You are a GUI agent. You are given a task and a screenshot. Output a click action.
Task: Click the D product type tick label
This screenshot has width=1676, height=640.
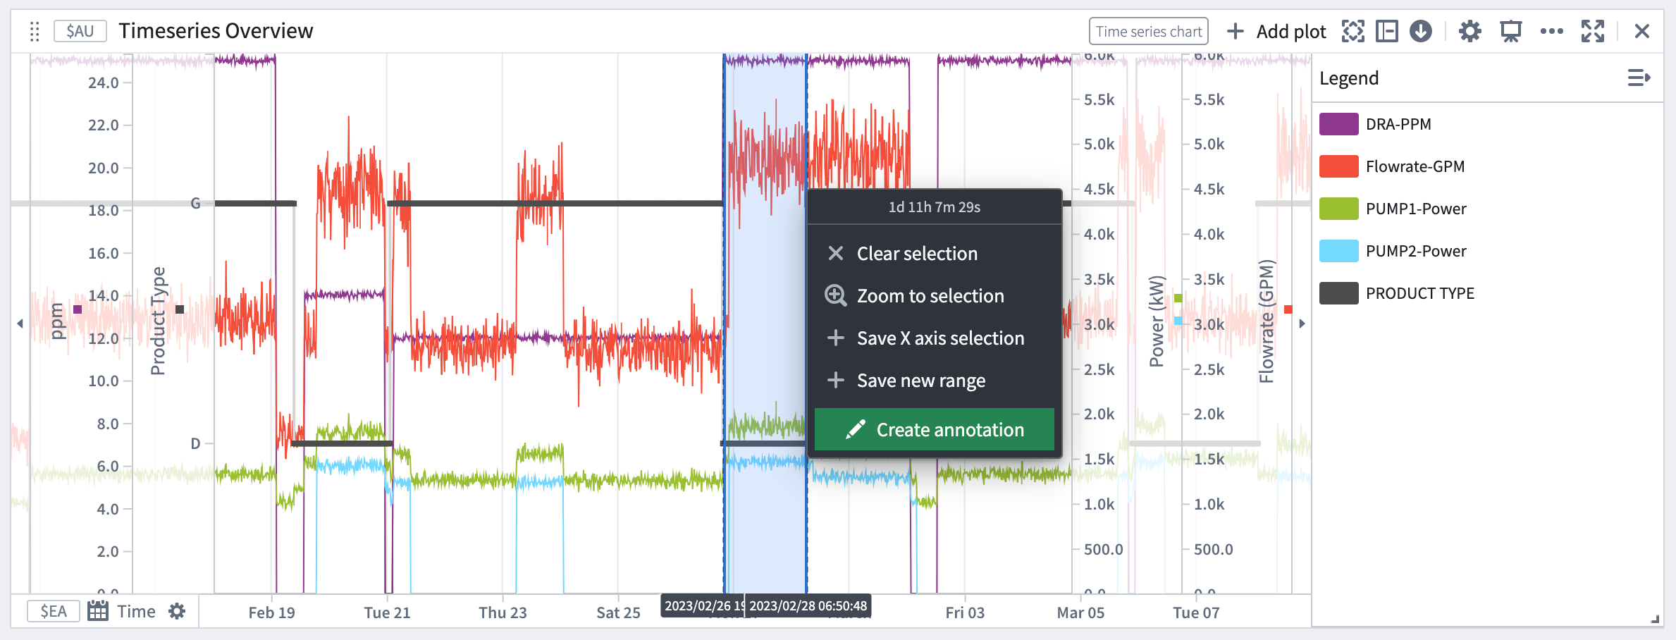click(x=196, y=443)
